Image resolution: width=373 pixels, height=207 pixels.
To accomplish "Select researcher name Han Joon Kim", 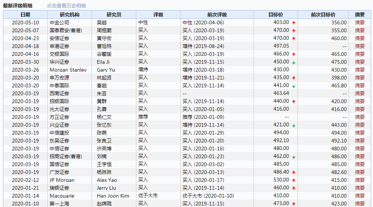I will pos(113,196).
